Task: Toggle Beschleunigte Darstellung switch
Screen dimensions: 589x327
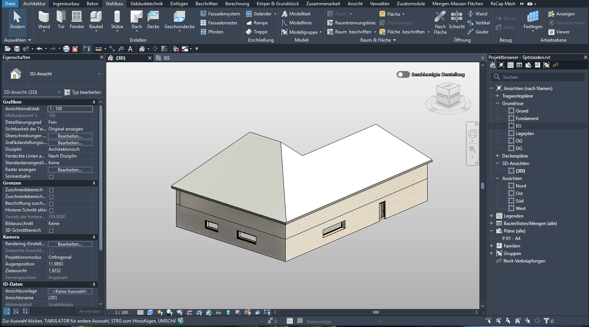Action: tap(403, 74)
